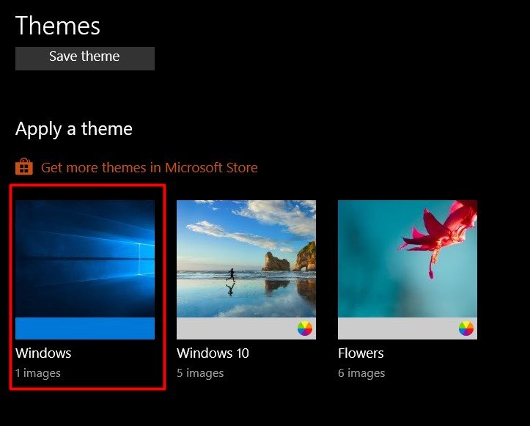Click the color wheel on Windows 10 theme
The image size is (530, 426).
coord(305,328)
